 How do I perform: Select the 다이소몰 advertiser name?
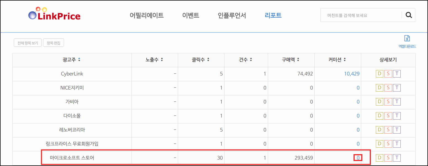(x=72, y=116)
